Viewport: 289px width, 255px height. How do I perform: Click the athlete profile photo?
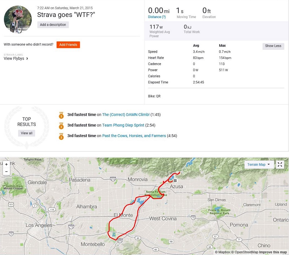click(x=18, y=19)
